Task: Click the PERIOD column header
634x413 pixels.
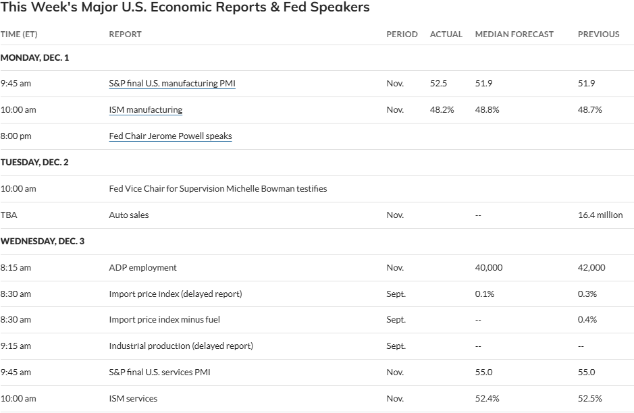Action: 402,34
